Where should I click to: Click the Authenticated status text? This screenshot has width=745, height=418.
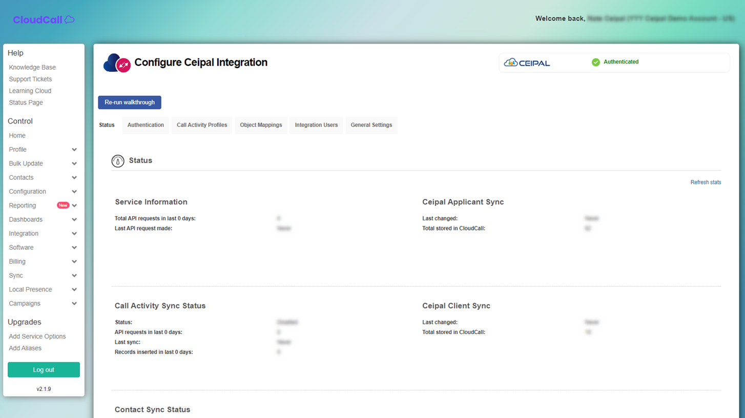621,62
